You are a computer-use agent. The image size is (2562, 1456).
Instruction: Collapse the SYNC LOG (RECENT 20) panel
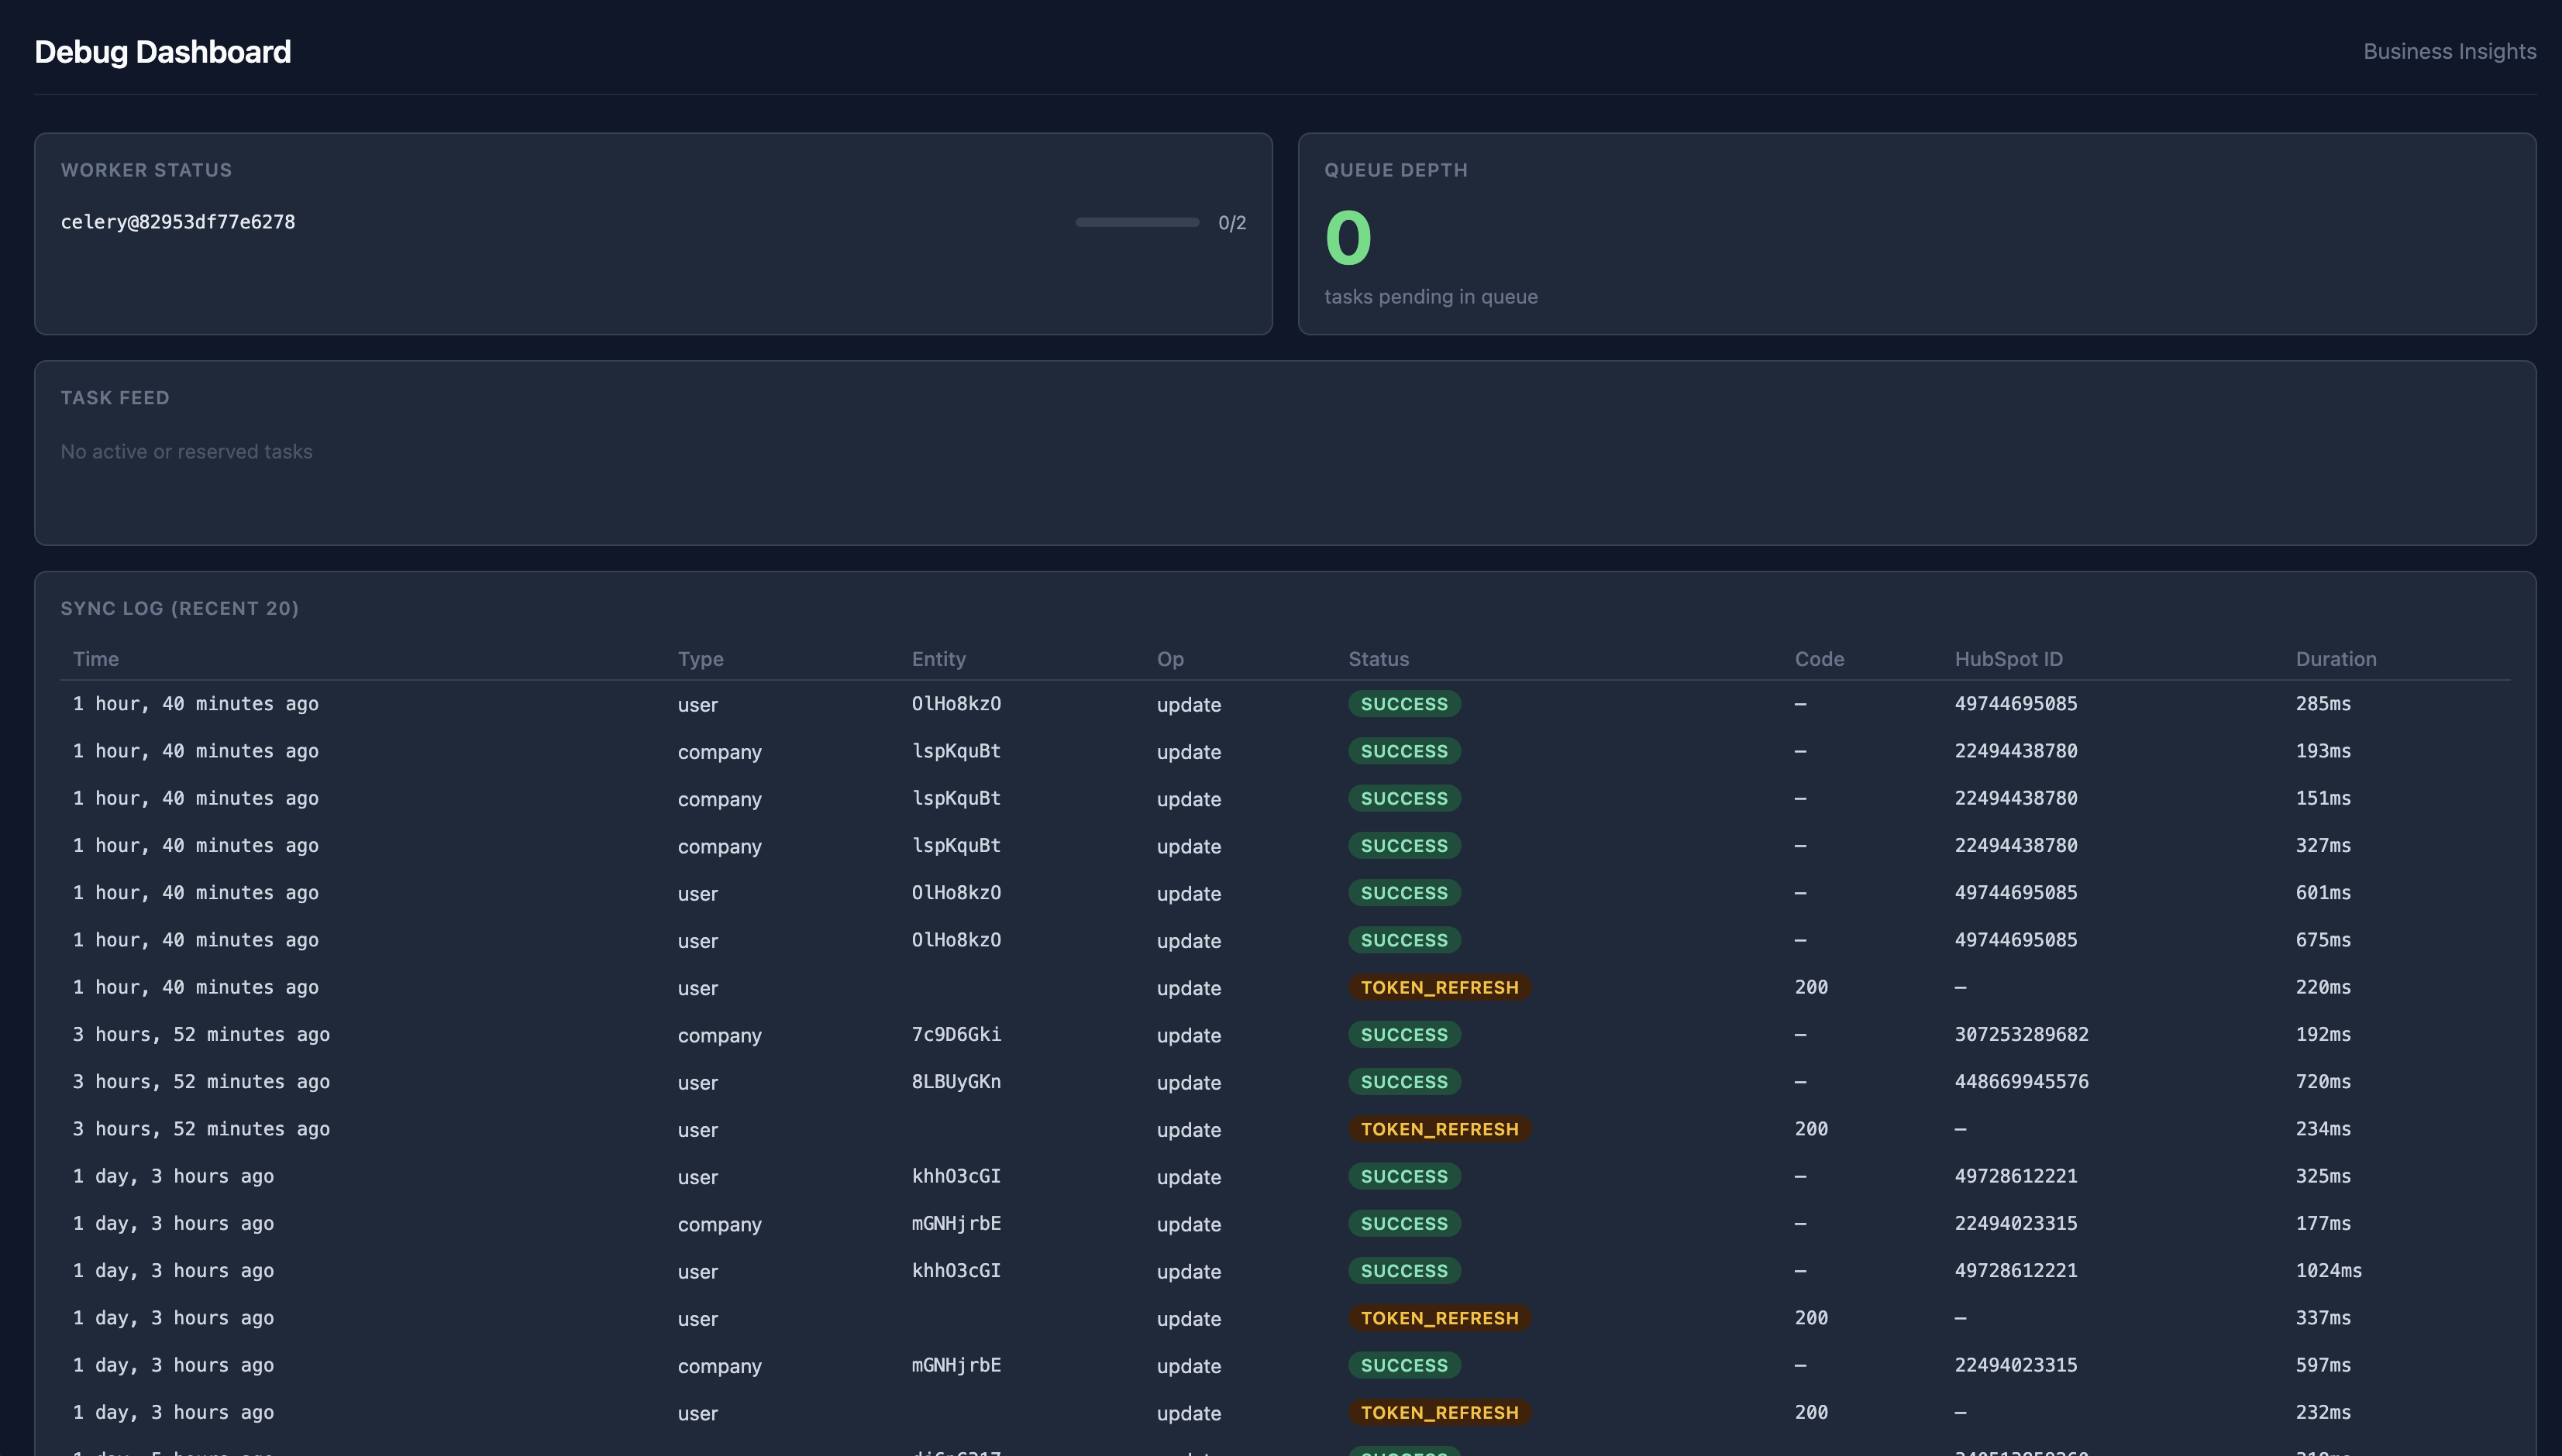[180, 608]
